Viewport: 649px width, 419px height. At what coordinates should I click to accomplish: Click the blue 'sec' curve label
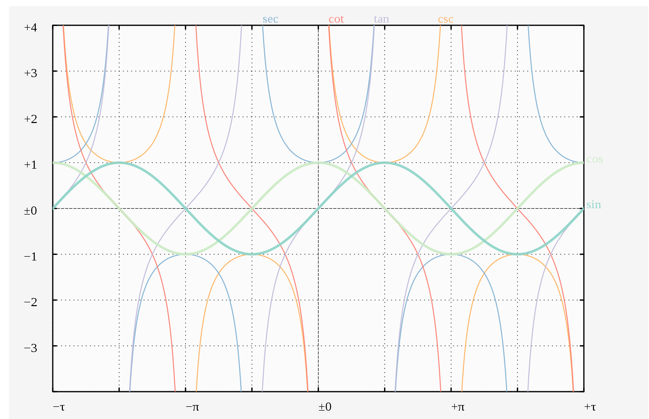pyautogui.click(x=270, y=19)
